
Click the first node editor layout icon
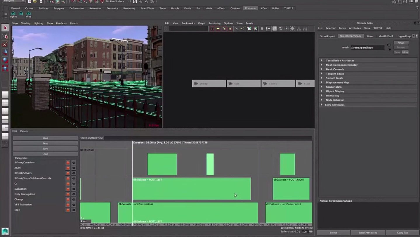click(x=212, y=29)
